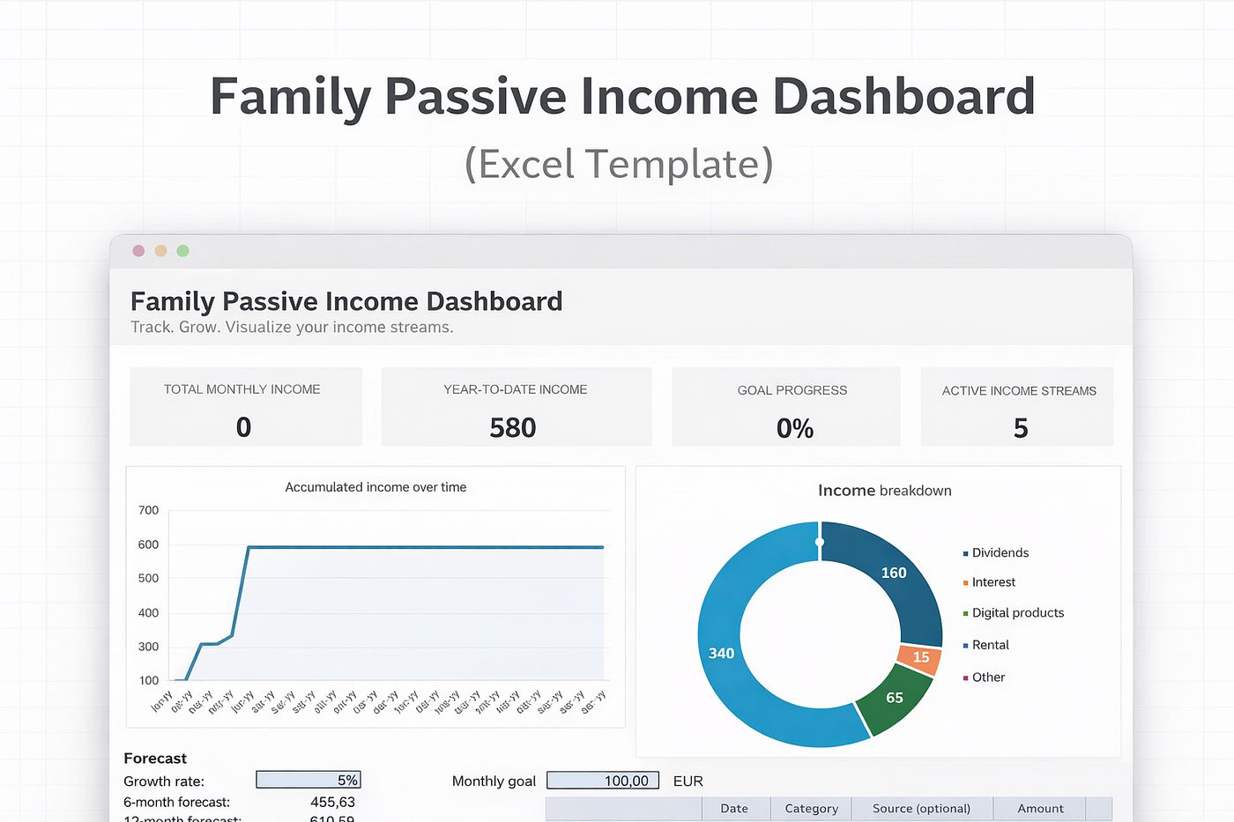Select the Source (optional) column header
The width and height of the screenshot is (1234, 822).
coord(921,809)
